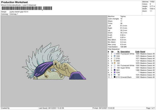Choose the swatch in the 154-stitch Fluorescent White row

[x=115, y=65]
